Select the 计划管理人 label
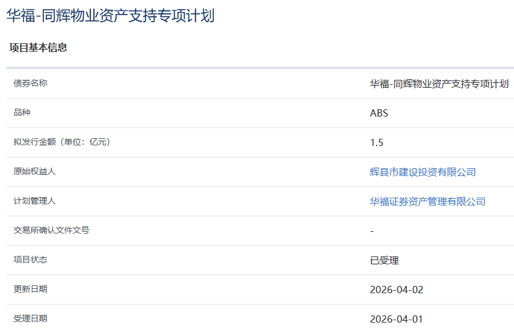This screenshot has height=331, width=514. (34, 201)
